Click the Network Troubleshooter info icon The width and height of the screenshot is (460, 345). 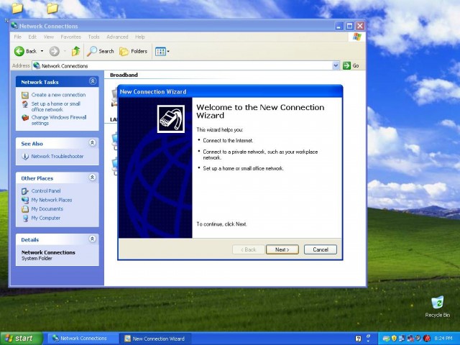25,157
